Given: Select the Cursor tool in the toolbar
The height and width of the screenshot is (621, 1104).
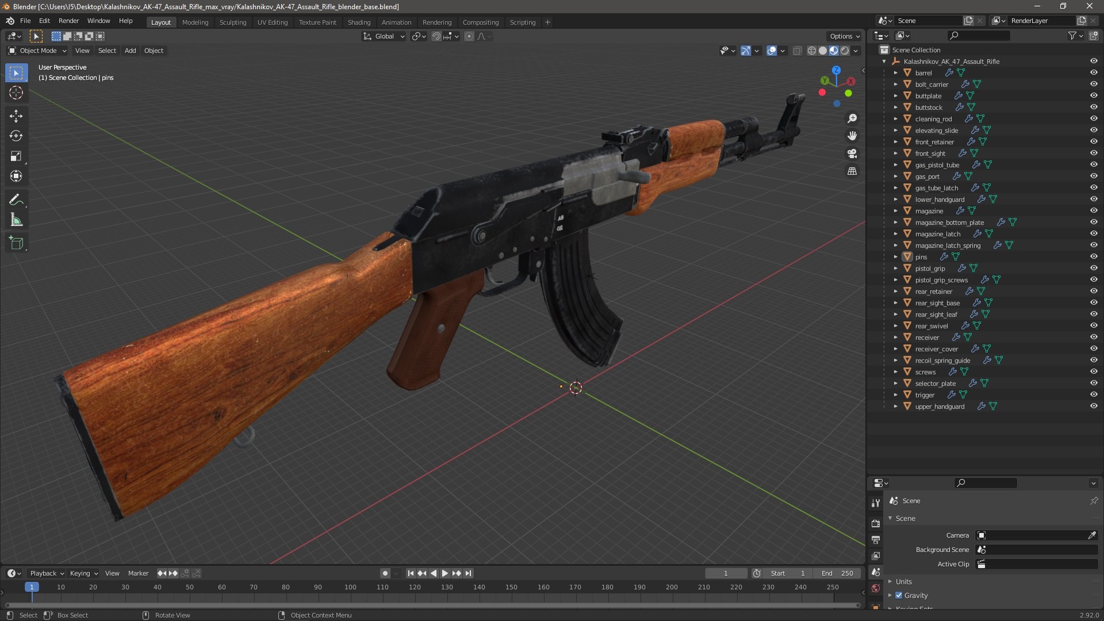Looking at the screenshot, I should [x=16, y=93].
